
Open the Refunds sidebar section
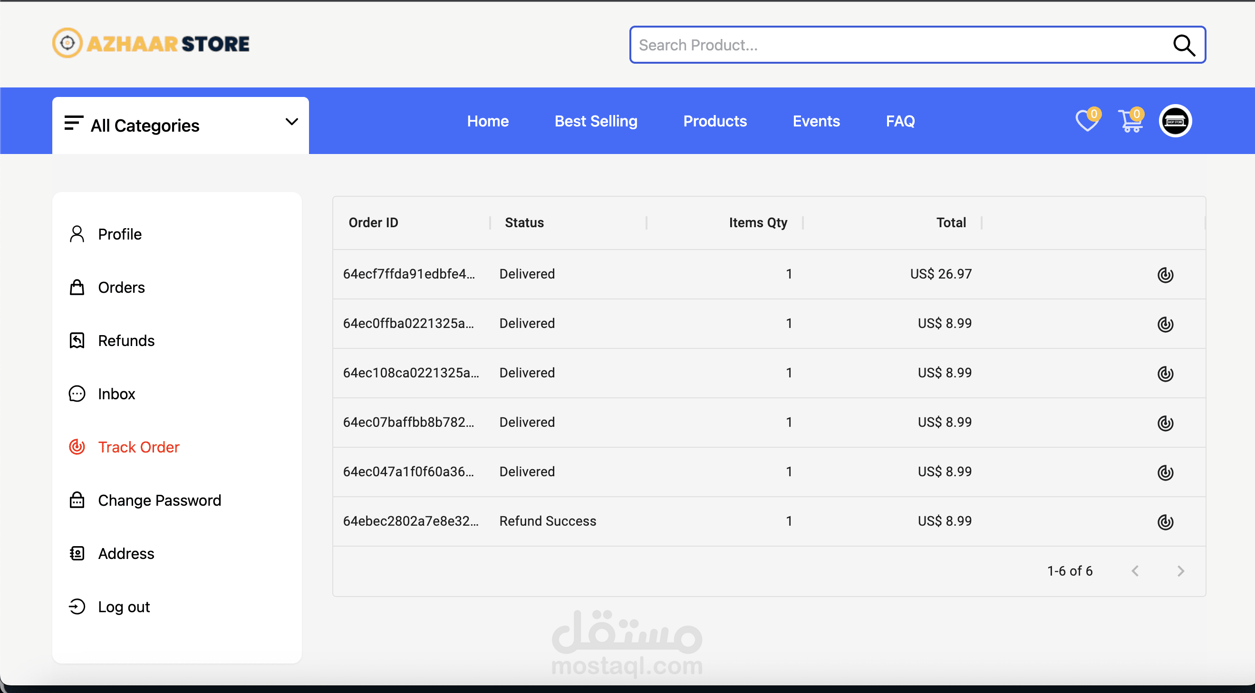[125, 340]
